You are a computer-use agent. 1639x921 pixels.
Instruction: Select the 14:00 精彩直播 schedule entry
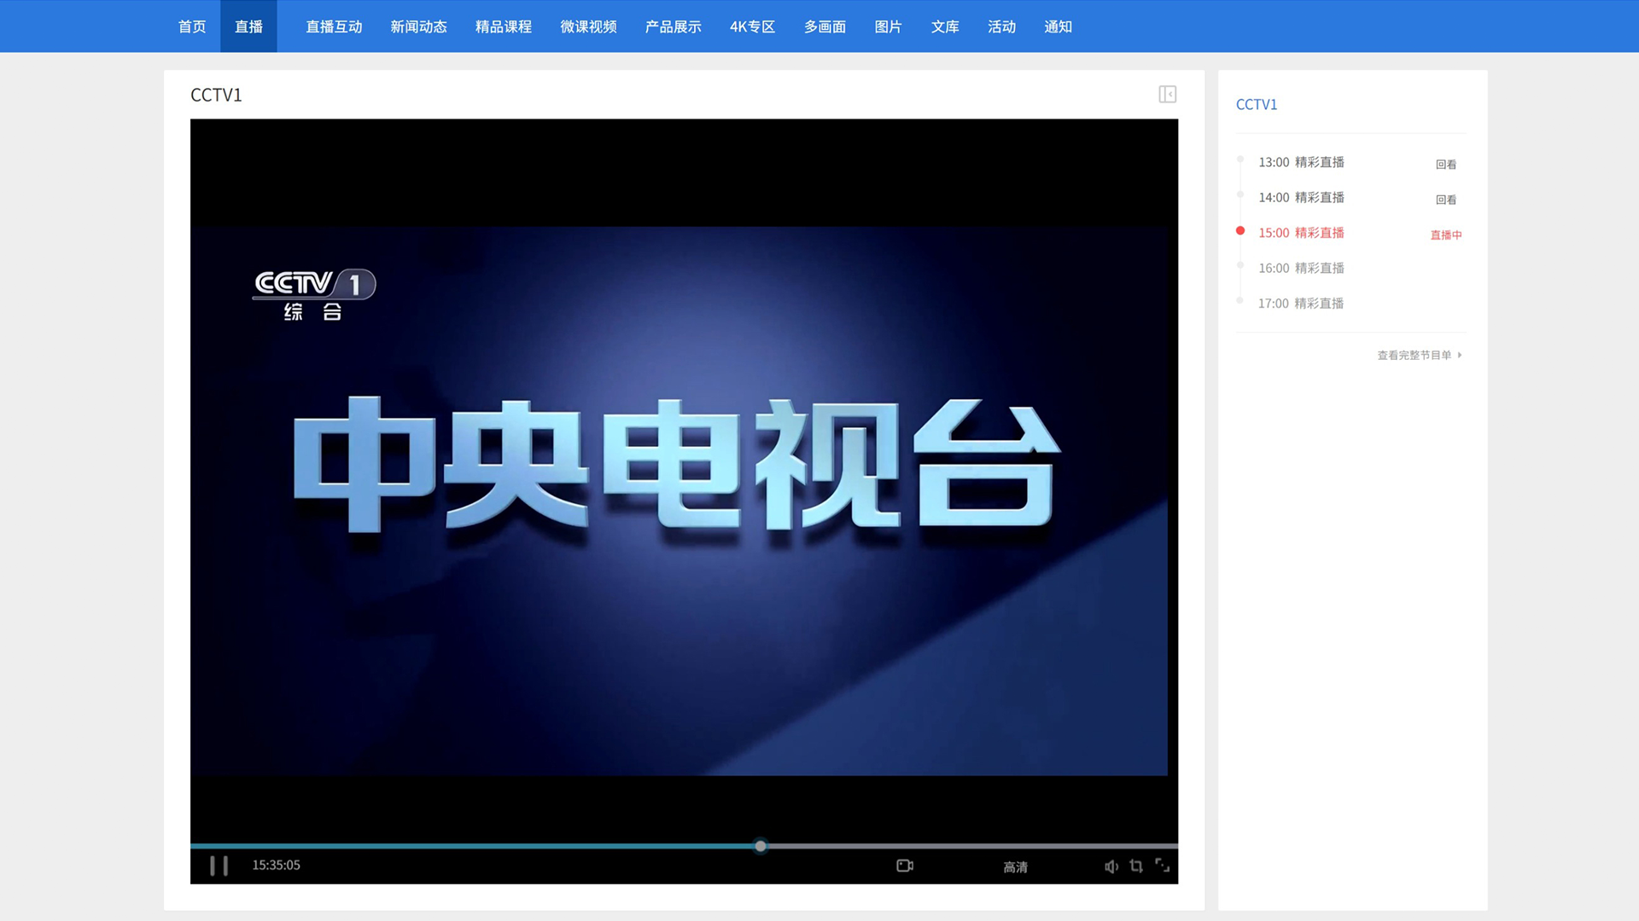[x=1301, y=197]
